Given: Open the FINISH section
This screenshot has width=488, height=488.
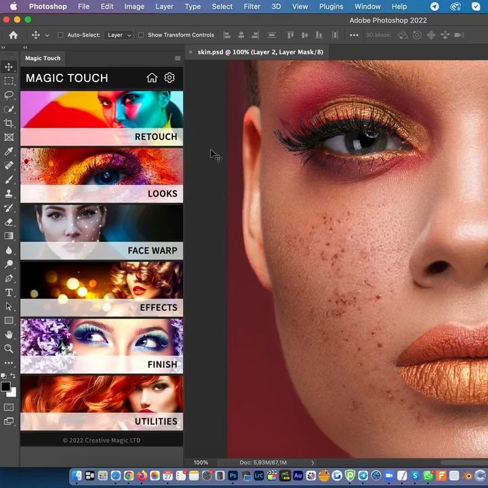Looking at the screenshot, I should (x=102, y=346).
